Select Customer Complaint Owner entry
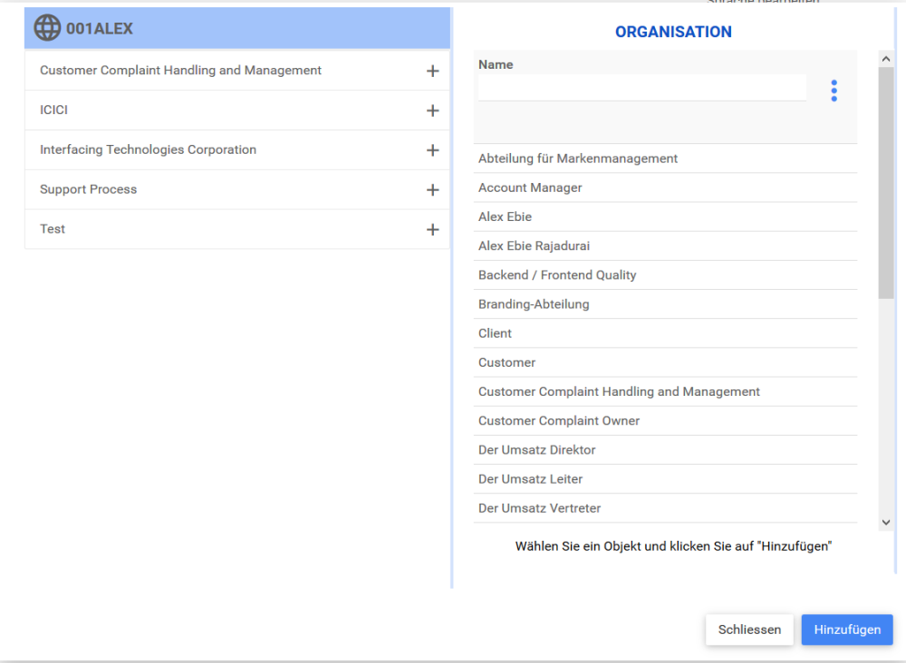 click(559, 420)
